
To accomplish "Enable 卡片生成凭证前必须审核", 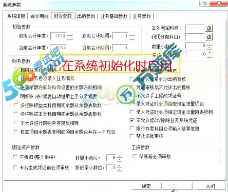I will point(15,167).
